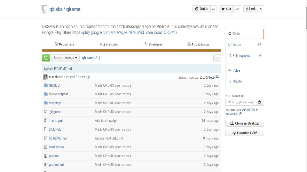Click the gradlew.bat file icon
Image resolution: width=307 pixels, height=172 pixels.
[x=46, y=165]
